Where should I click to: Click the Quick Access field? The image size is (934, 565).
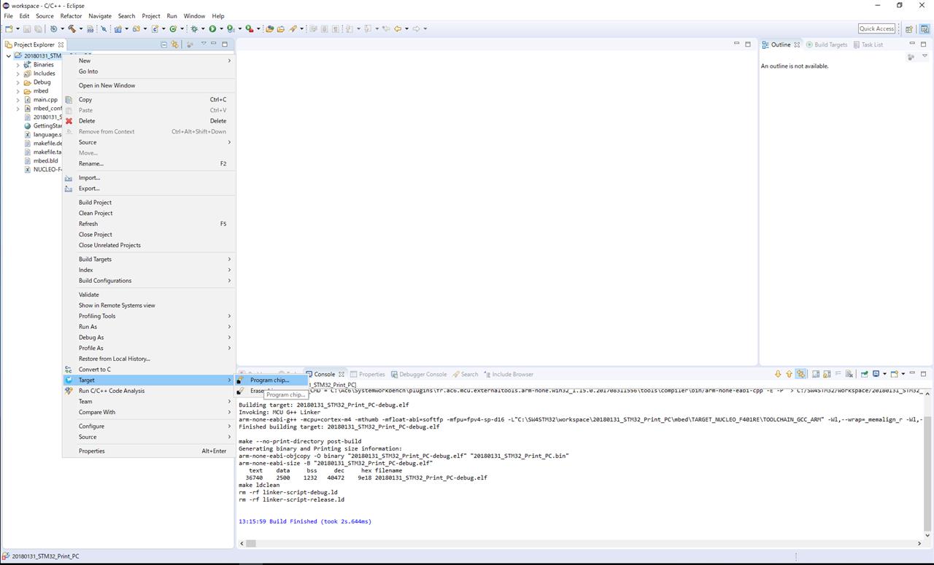coord(876,28)
